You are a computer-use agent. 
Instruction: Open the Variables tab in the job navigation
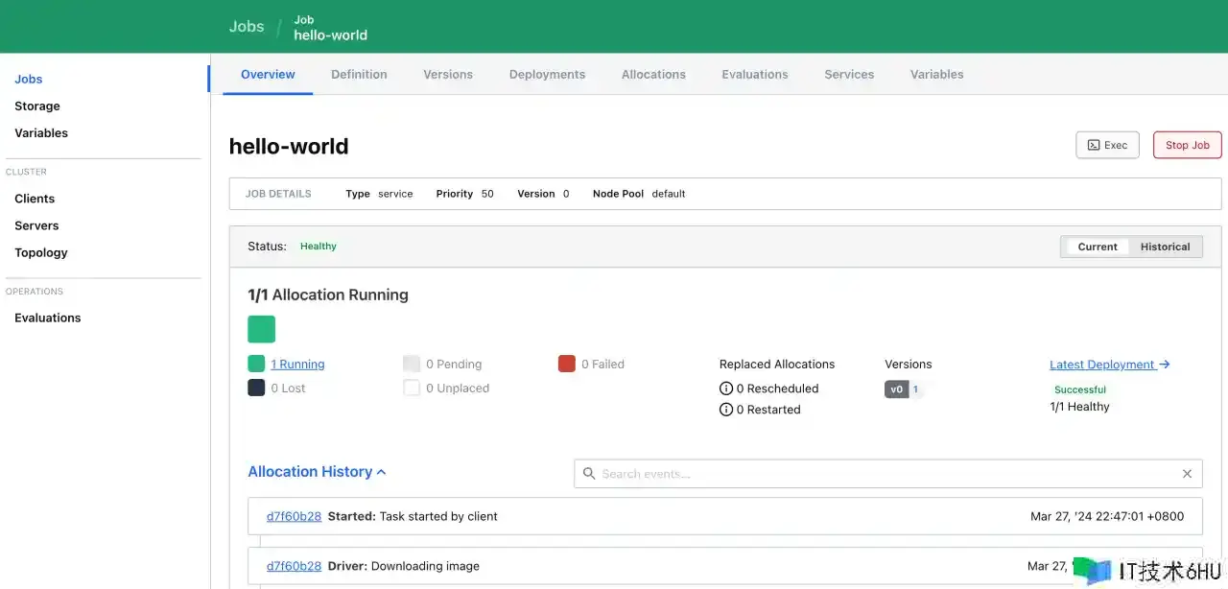point(937,74)
